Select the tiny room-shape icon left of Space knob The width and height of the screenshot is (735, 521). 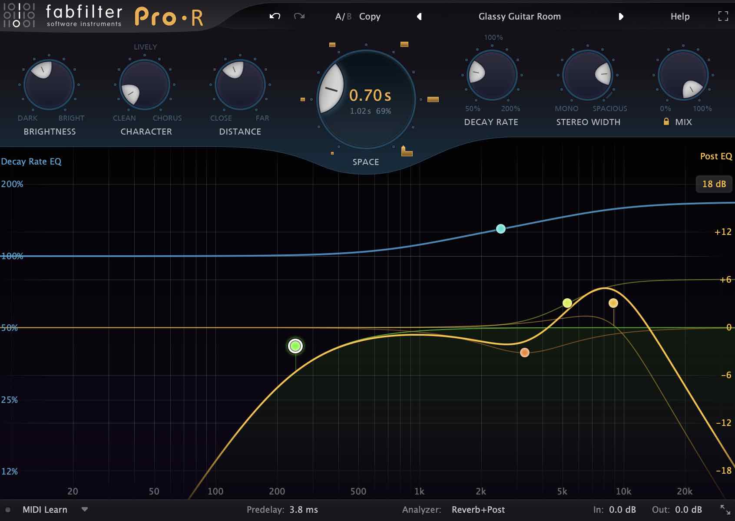tap(303, 99)
